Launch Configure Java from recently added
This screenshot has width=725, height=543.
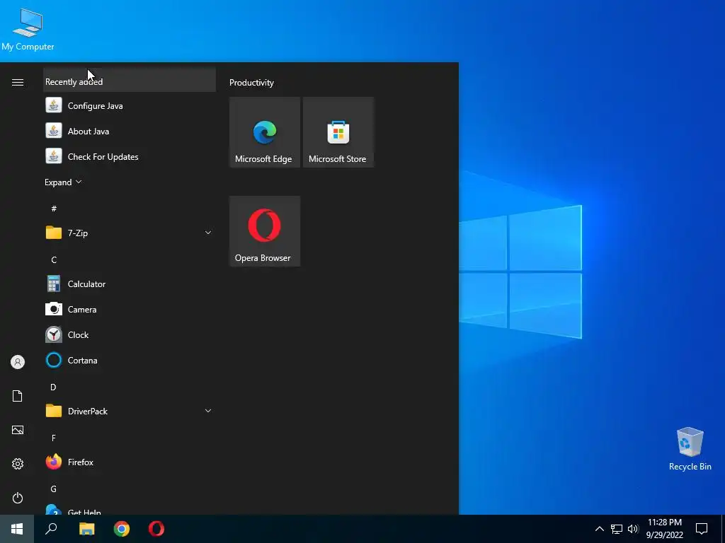click(x=130, y=106)
